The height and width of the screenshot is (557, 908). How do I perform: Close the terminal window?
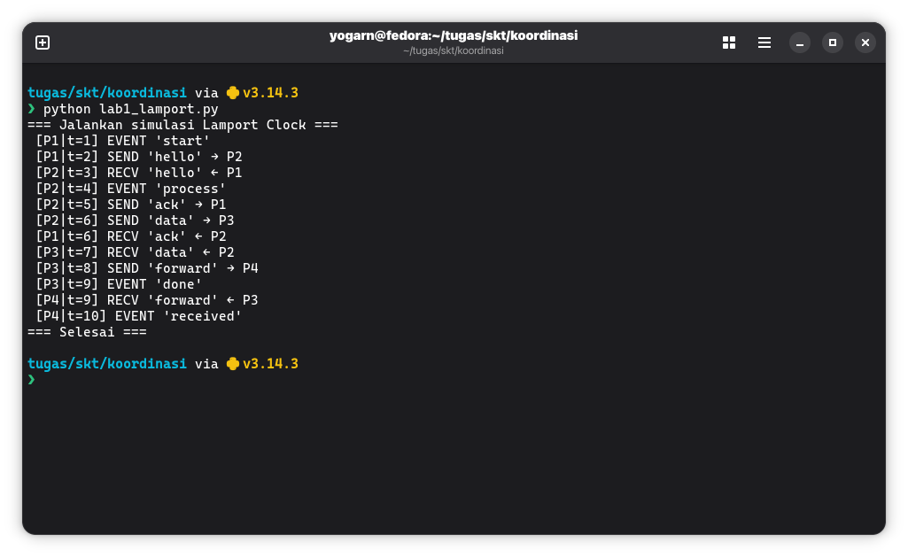pos(865,43)
